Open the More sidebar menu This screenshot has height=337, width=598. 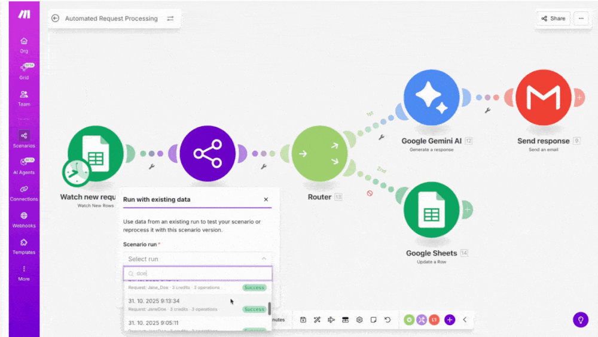[x=24, y=274]
